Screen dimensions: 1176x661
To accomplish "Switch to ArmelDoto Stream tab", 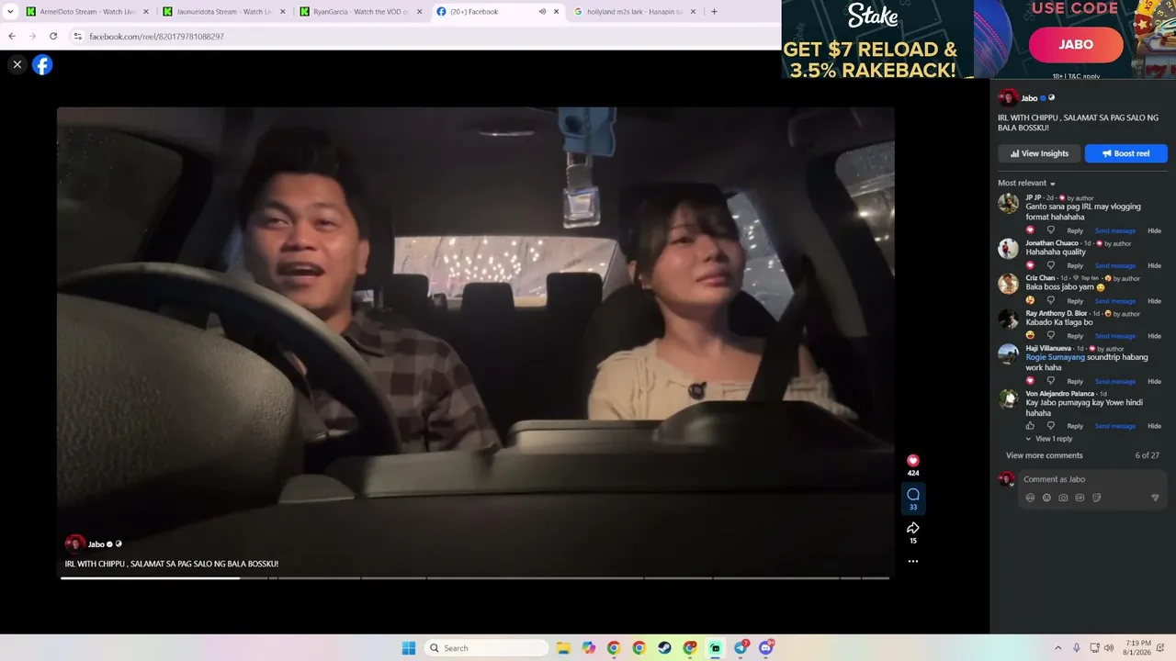I will [x=88, y=12].
